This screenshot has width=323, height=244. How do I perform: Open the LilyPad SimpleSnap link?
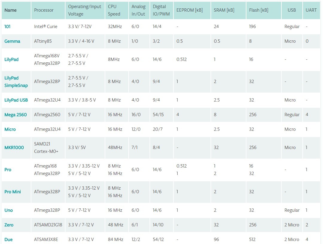point(16,82)
